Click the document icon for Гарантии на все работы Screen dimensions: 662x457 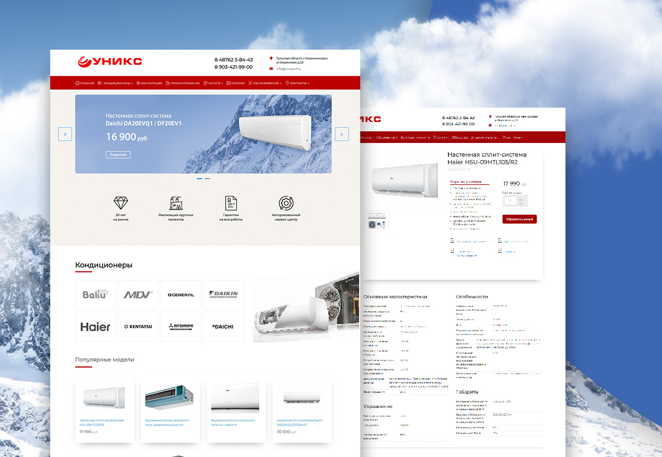pyautogui.click(x=231, y=202)
